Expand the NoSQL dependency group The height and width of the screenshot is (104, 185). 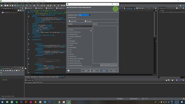pyautogui.click(x=69, y=45)
